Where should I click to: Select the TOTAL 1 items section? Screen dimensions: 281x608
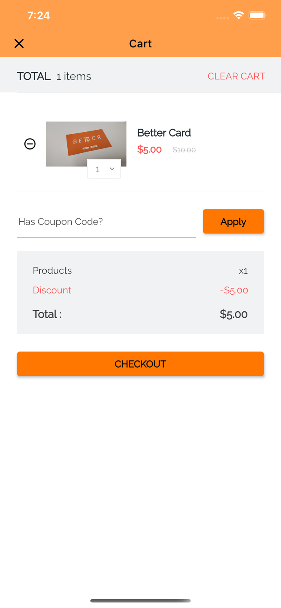(54, 75)
